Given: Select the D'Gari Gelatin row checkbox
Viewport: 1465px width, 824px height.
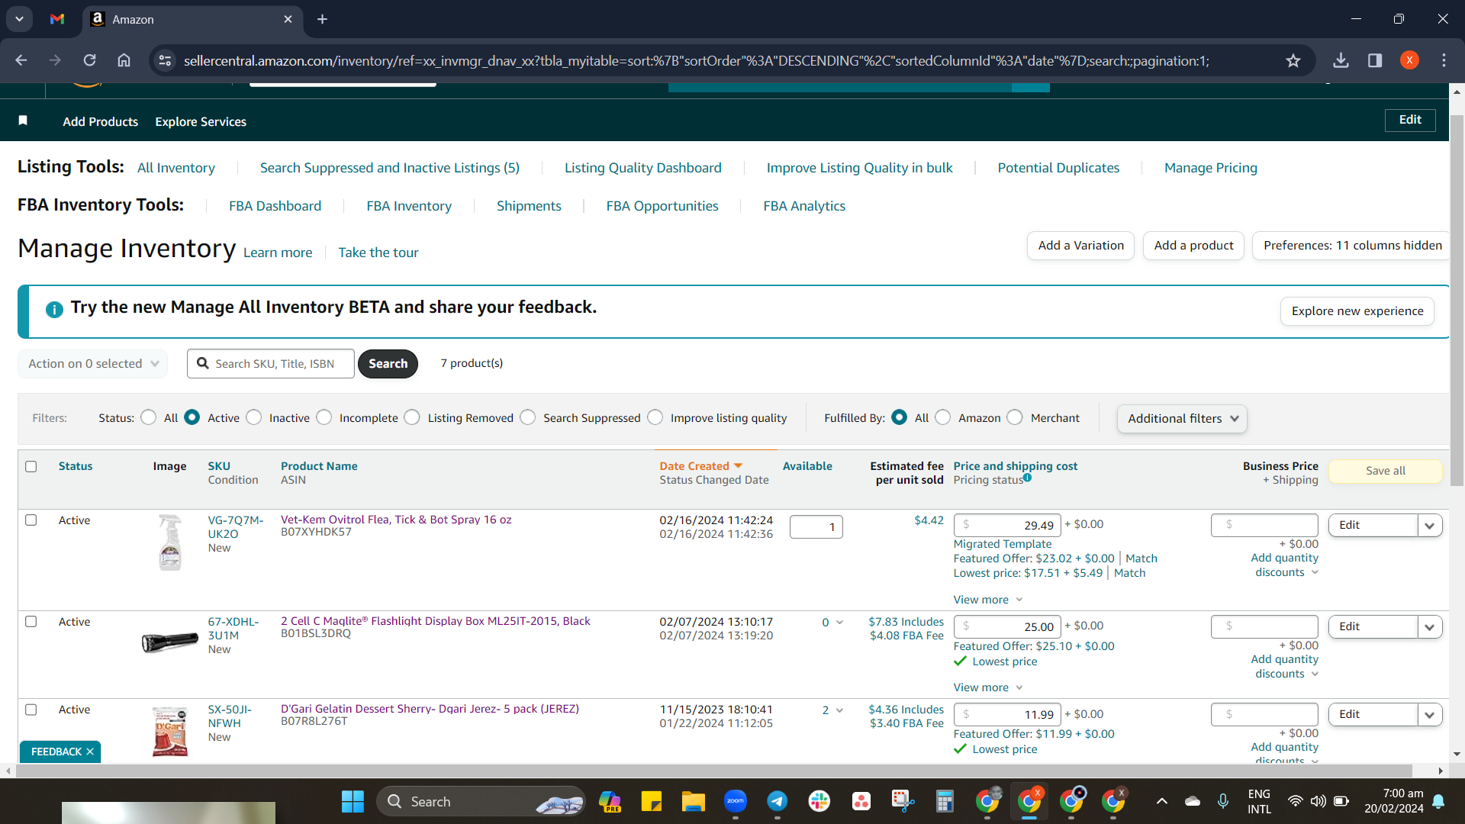Looking at the screenshot, I should tap(31, 709).
